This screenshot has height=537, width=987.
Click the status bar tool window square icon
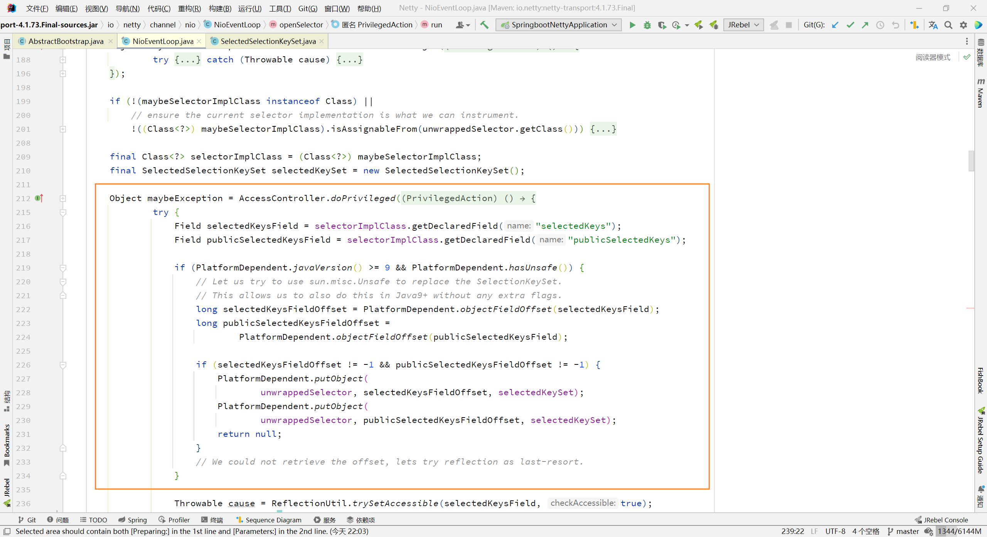click(7, 532)
